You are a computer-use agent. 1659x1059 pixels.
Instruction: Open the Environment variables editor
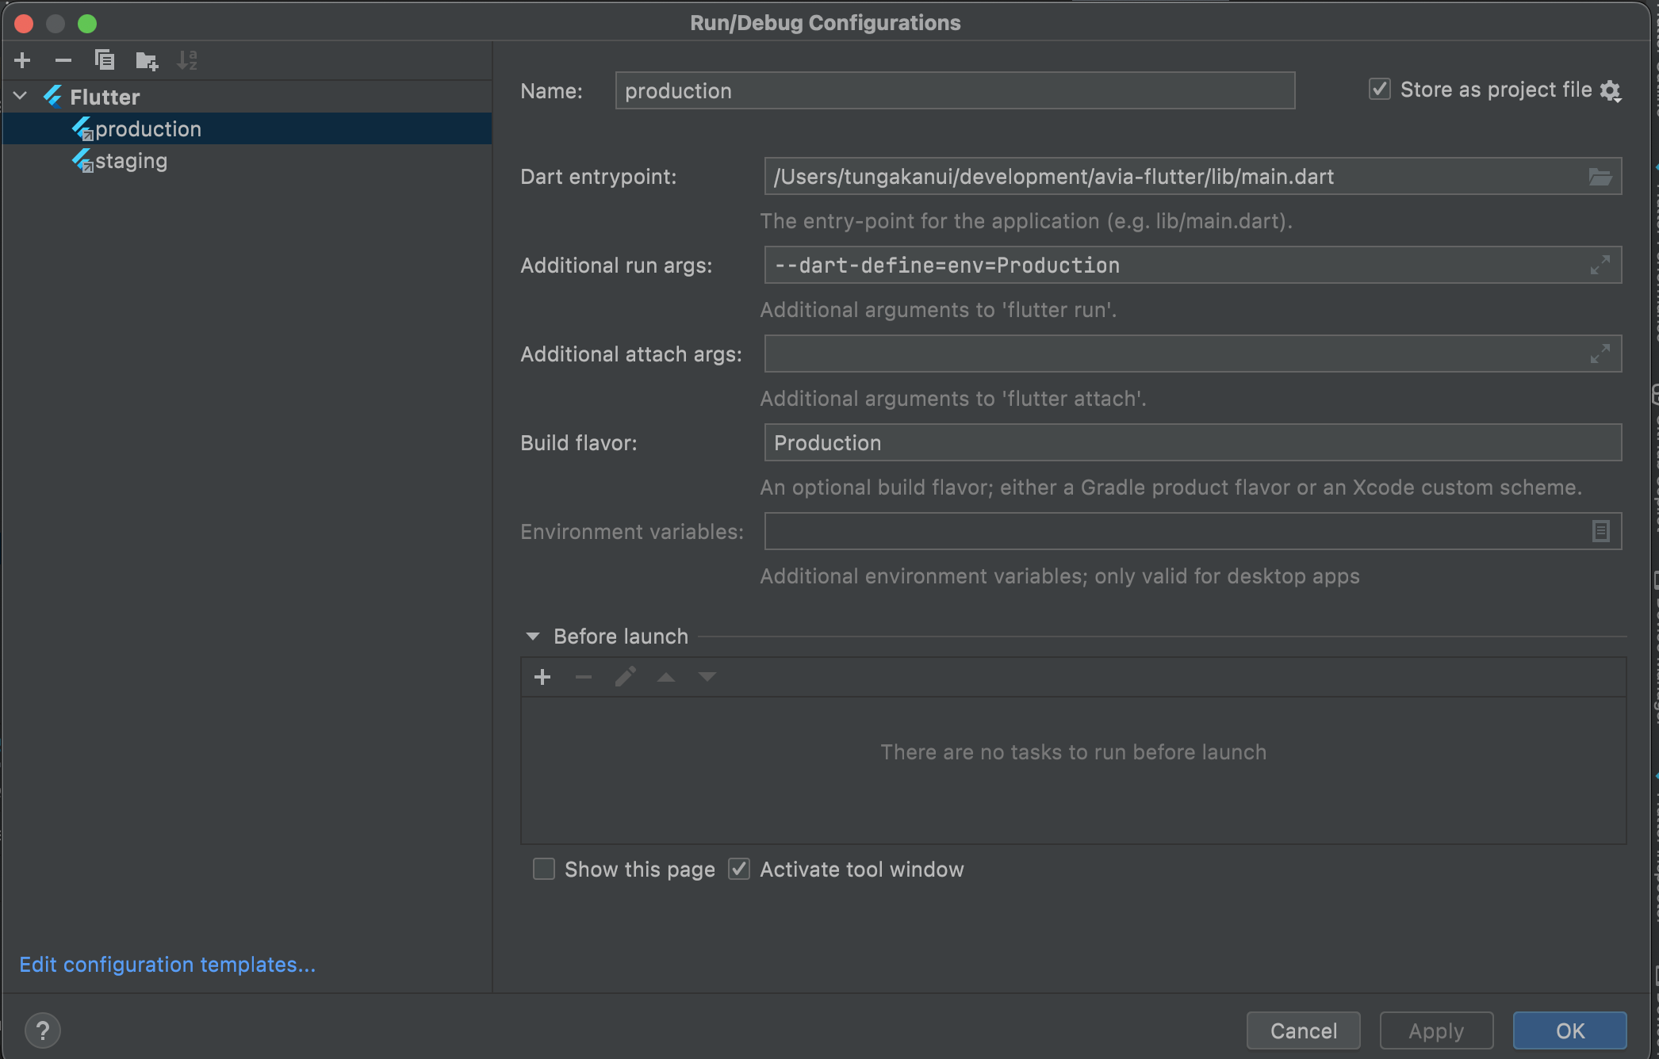click(1600, 532)
